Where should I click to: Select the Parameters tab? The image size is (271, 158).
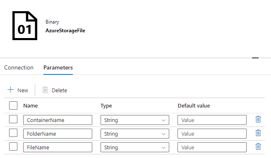(x=58, y=67)
